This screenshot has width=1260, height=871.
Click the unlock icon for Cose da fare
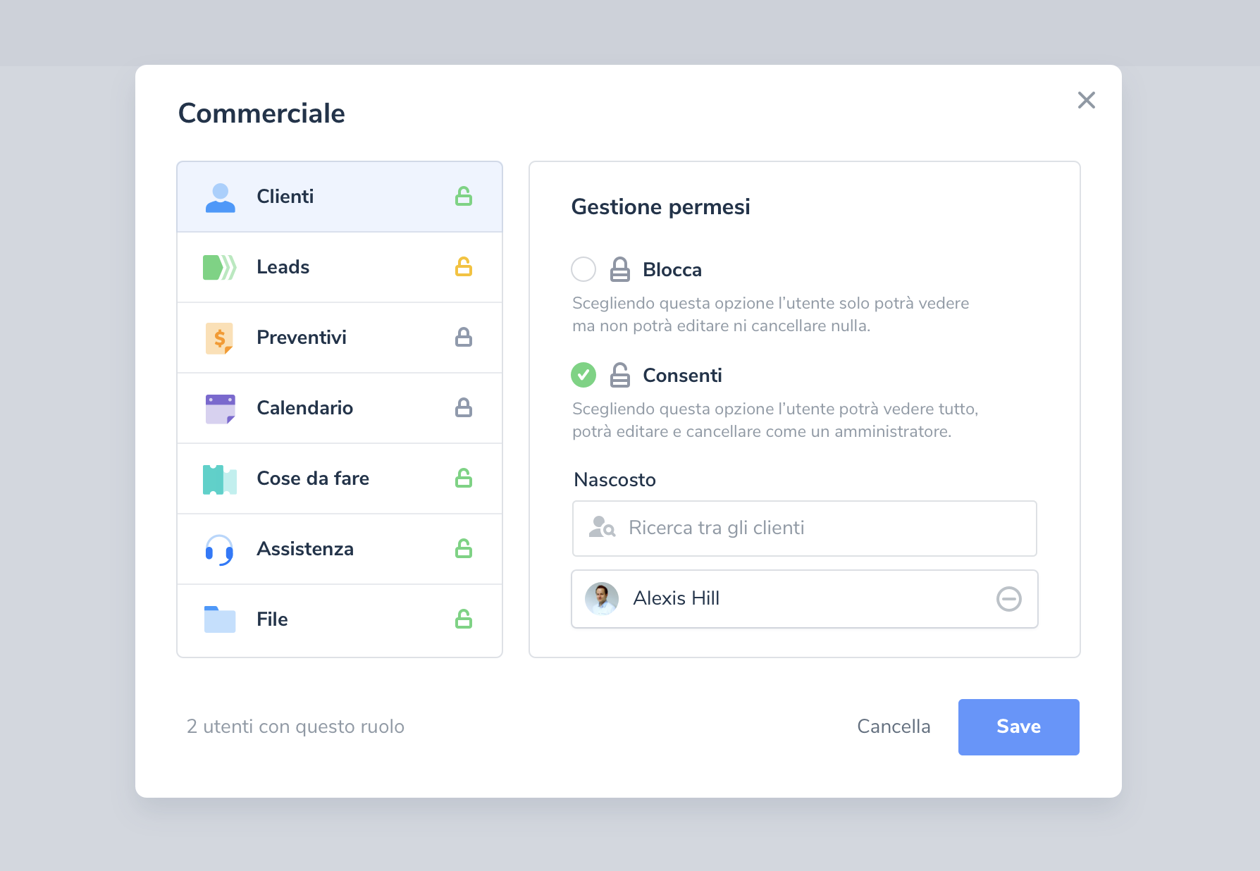(464, 478)
